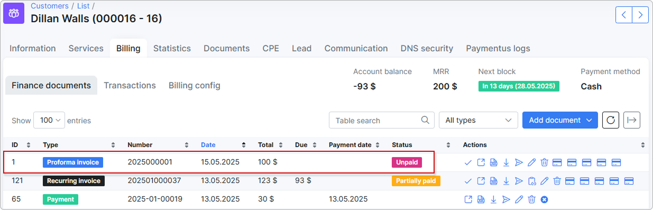Click the Customers breadcrumb link
The height and width of the screenshot is (210, 653).
click(x=50, y=6)
